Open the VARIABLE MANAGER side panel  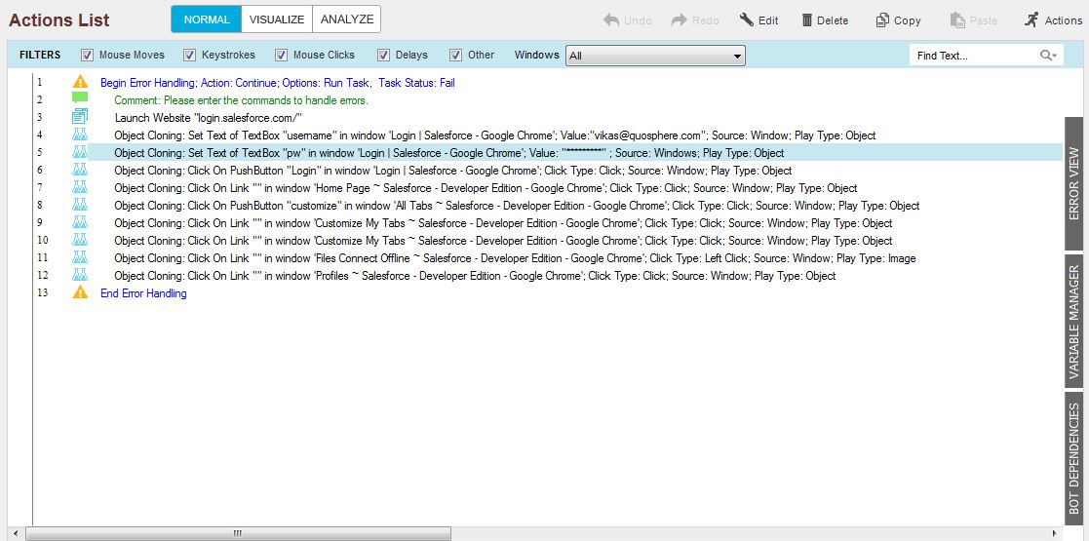point(1075,322)
